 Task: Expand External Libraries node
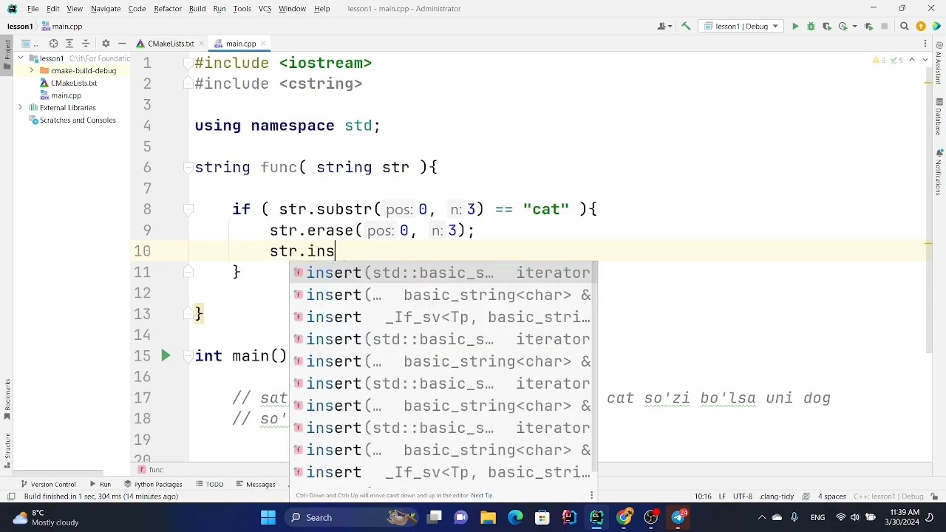(x=21, y=108)
